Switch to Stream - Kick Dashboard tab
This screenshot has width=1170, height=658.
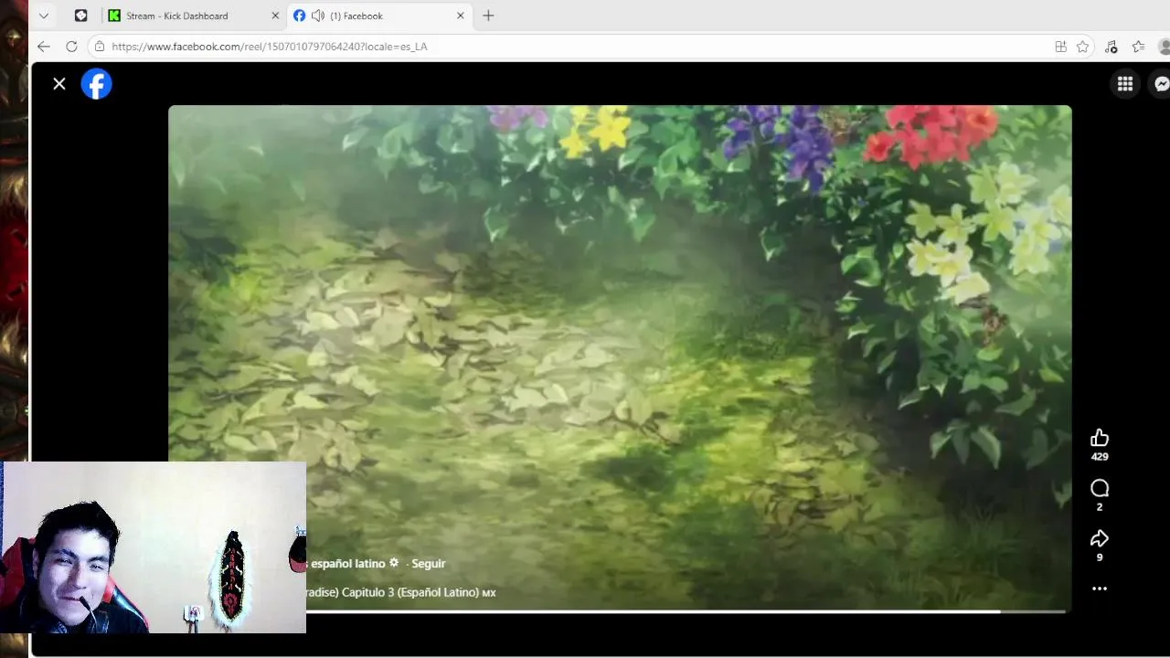click(x=193, y=16)
